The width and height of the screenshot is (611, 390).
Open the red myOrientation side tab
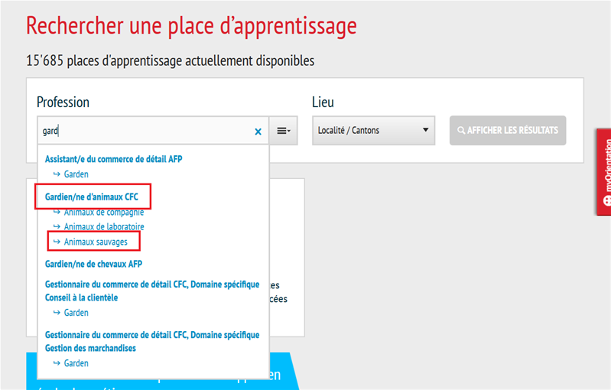pyautogui.click(x=603, y=172)
